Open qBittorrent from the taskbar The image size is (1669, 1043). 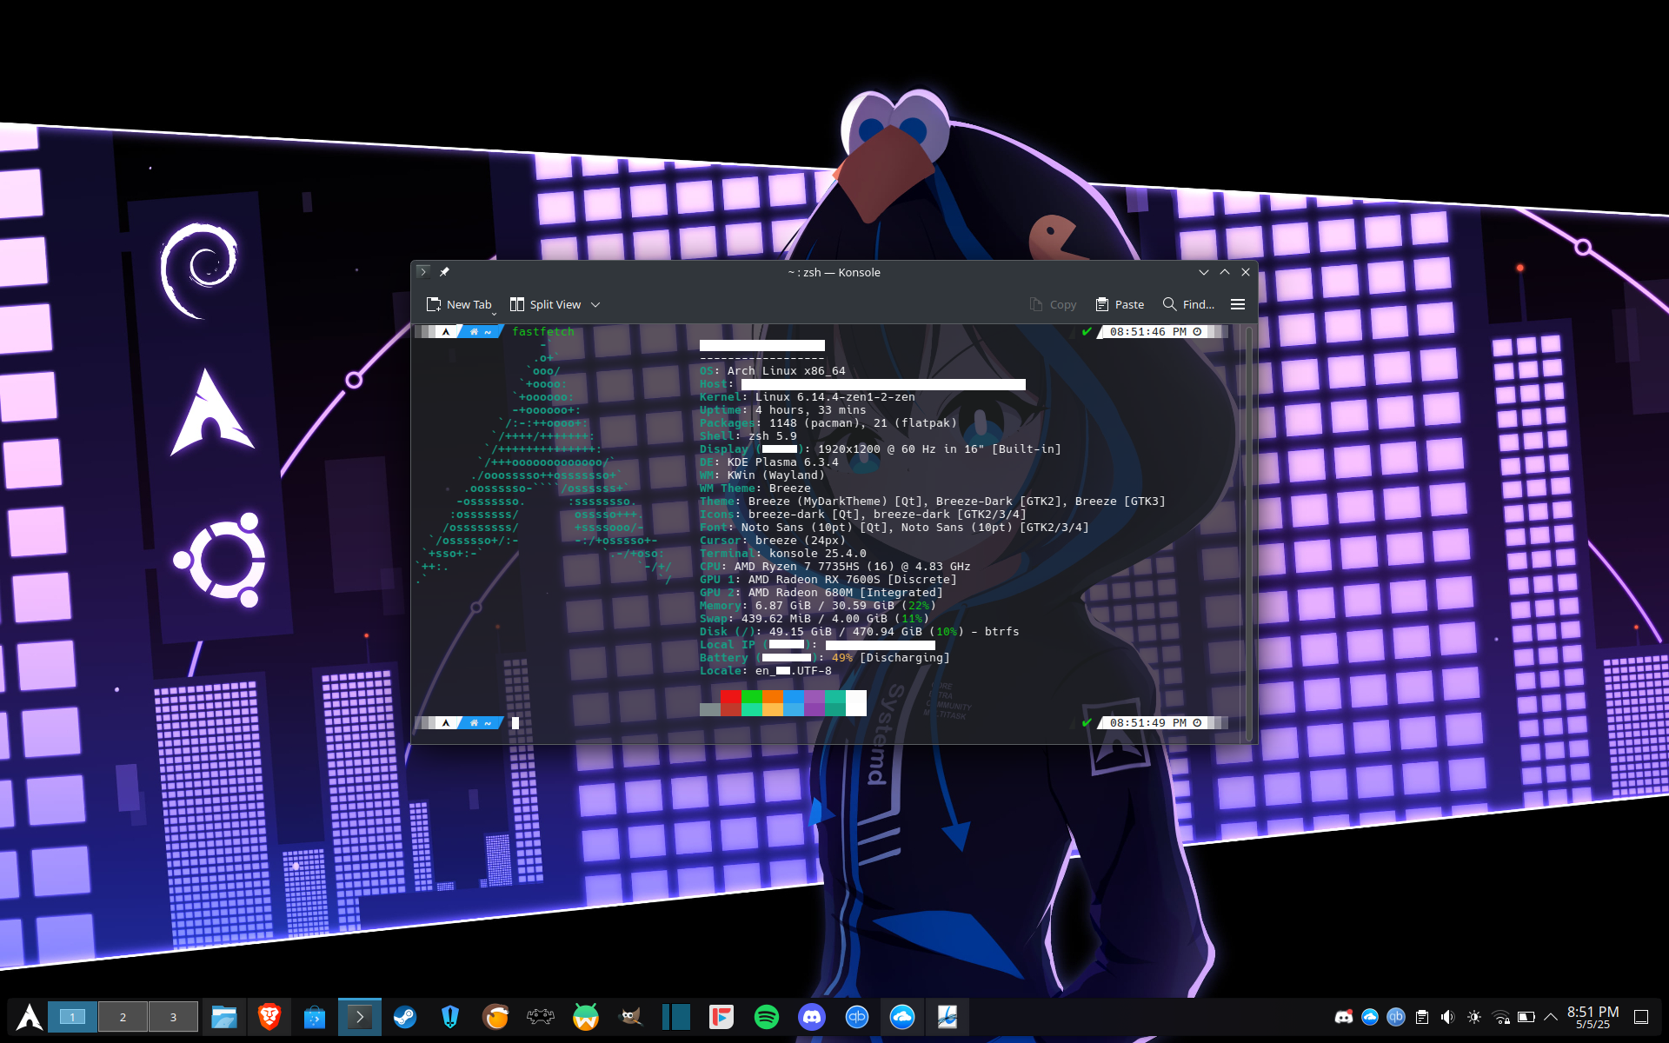click(x=856, y=1017)
